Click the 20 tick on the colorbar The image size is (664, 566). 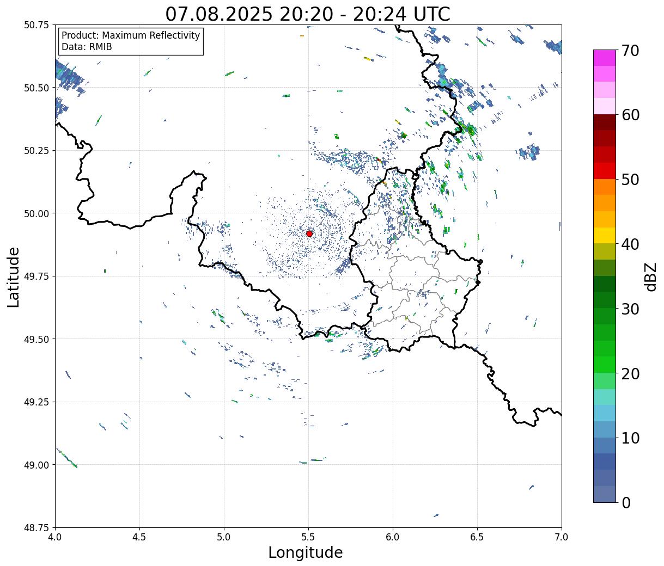pyautogui.click(x=630, y=374)
